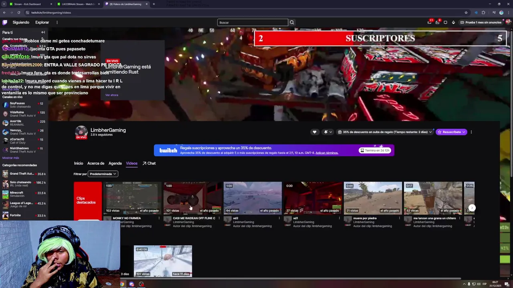Click the Clips destacados red card
Image resolution: width=513 pixels, height=288 pixels.
coord(88,200)
